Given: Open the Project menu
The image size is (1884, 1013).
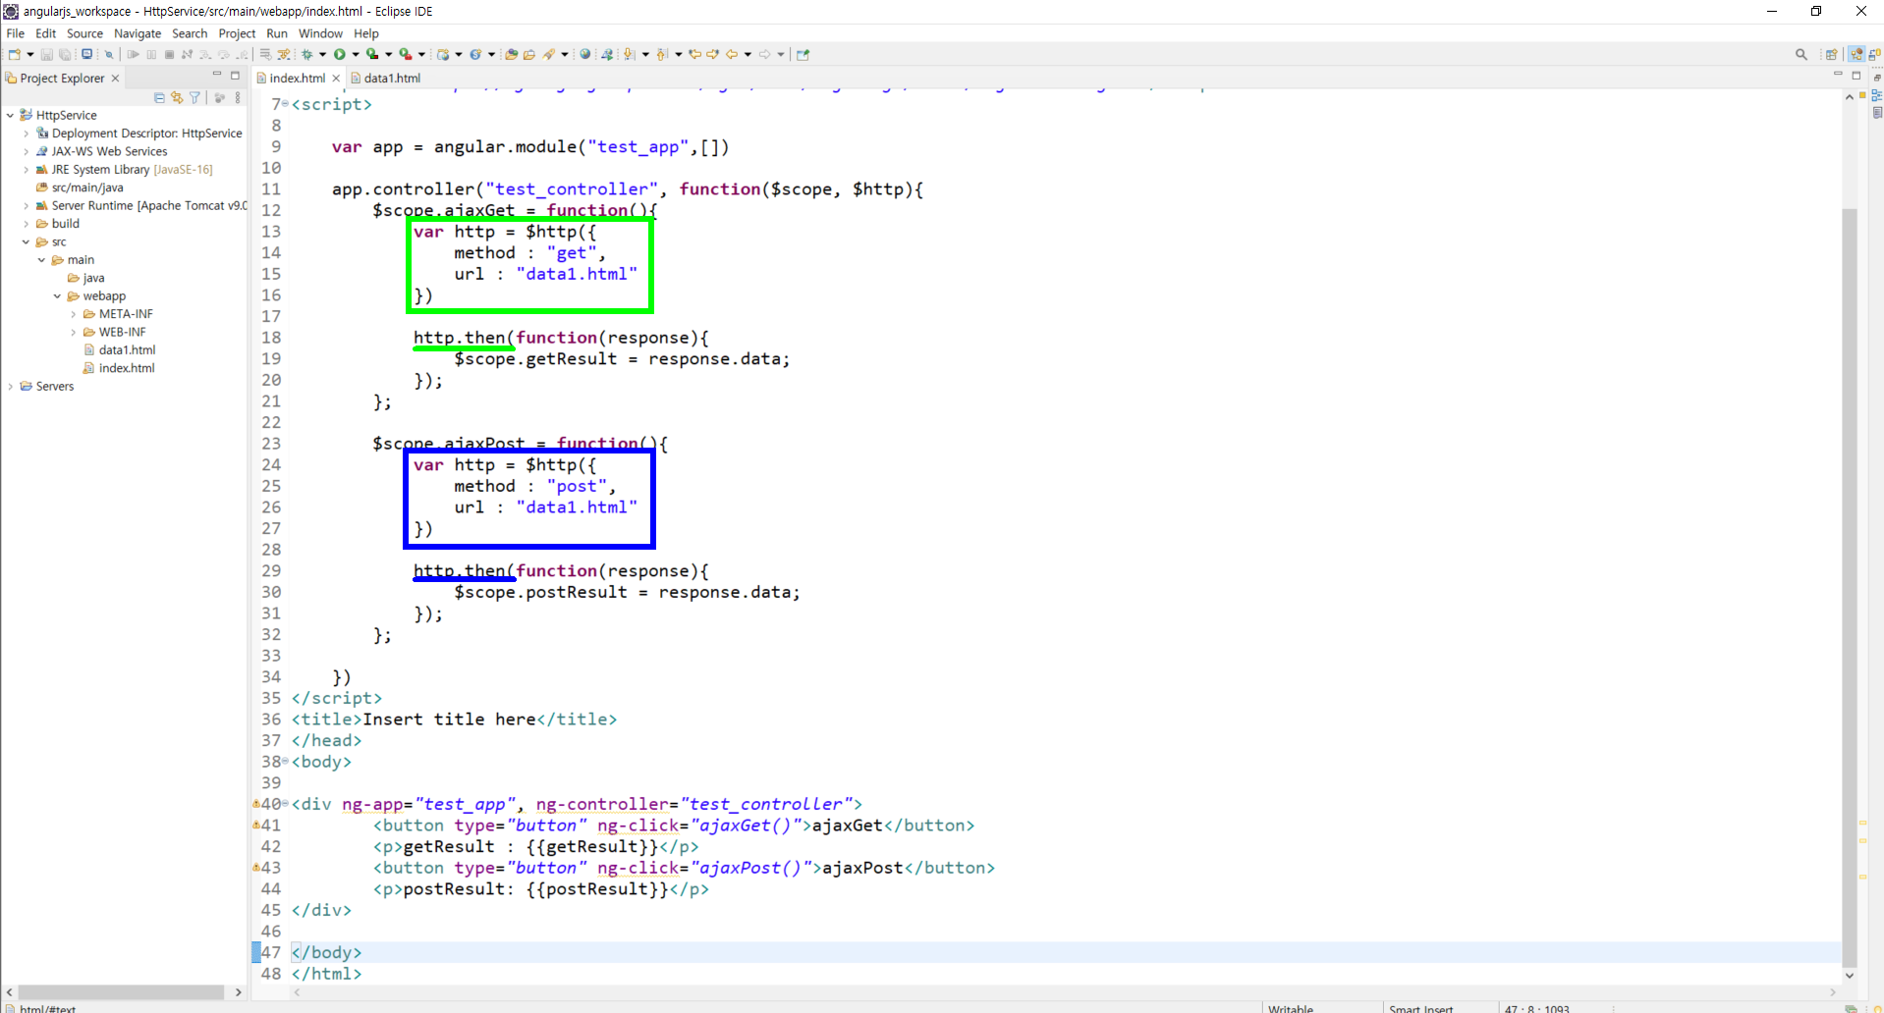Looking at the screenshot, I should [x=237, y=33].
